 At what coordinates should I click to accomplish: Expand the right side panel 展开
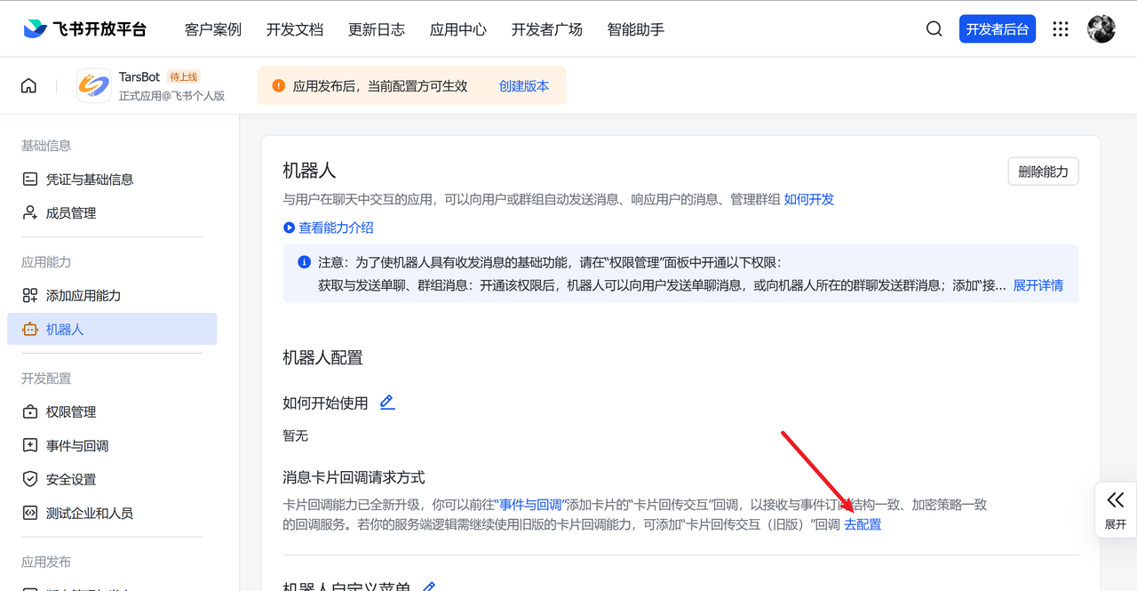pos(1115,509)
